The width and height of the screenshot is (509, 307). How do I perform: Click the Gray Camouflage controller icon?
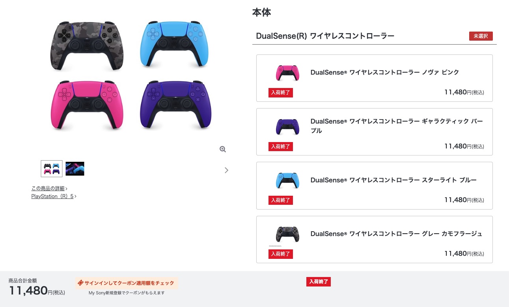click(287, 234)
